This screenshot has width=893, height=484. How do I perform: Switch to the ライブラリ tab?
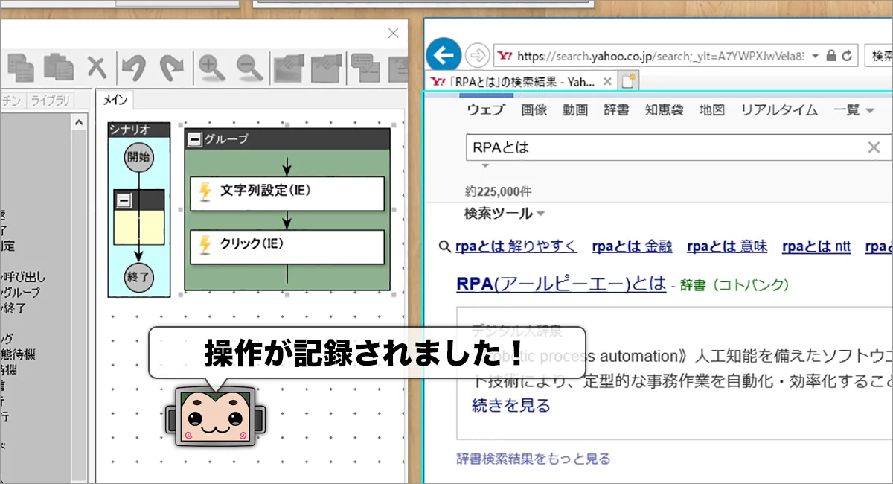50,101
